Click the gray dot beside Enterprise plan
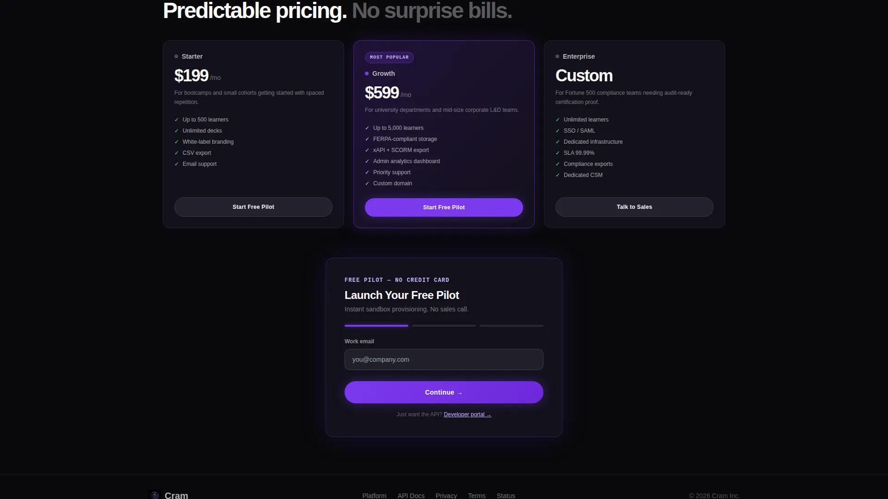888x499 pixels. (557, 56)
